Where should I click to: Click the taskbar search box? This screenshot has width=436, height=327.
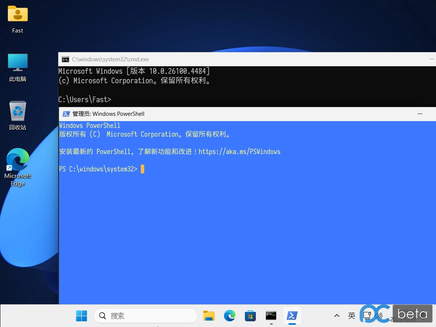click(145, 316)
